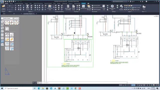Click the keyword search box in title bar
Screen dimensions: 160x90
click(x=120, y=1)
